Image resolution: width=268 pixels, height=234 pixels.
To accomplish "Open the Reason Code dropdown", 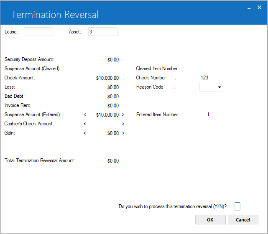I will [x=211, y=87].
